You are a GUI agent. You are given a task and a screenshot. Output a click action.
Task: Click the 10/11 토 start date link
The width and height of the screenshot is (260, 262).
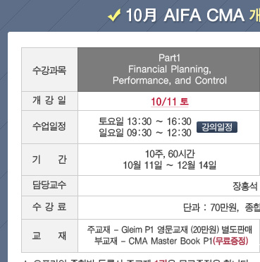170,102
